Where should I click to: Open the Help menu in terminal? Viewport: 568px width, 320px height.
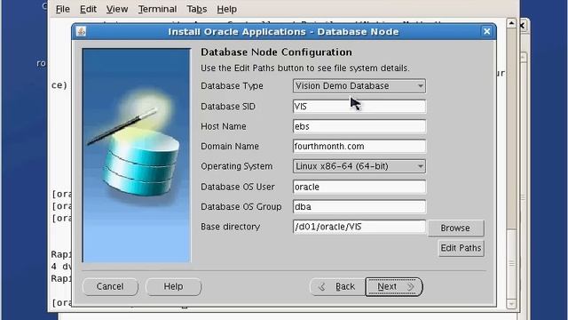[227, 9]
